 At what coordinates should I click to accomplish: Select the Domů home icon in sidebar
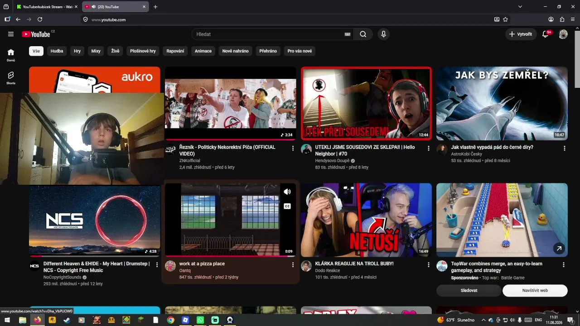point(11,55)
